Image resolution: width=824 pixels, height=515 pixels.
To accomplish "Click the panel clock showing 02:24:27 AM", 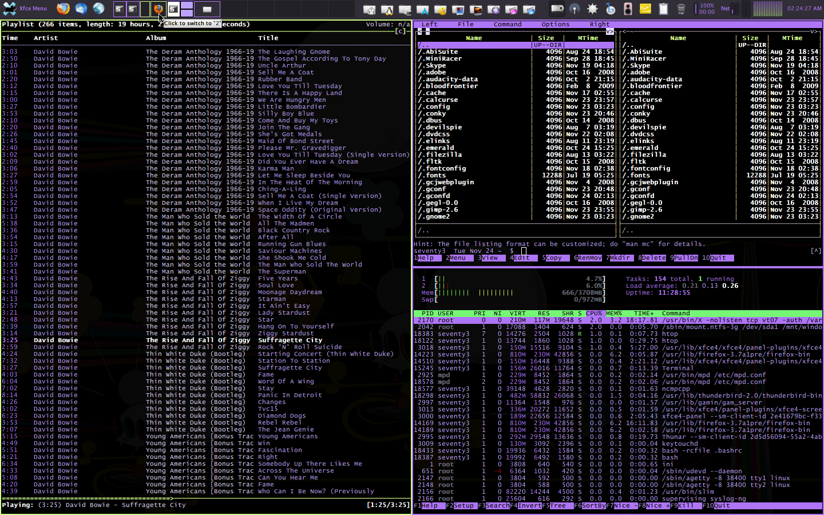I will [x=804, y=9].
